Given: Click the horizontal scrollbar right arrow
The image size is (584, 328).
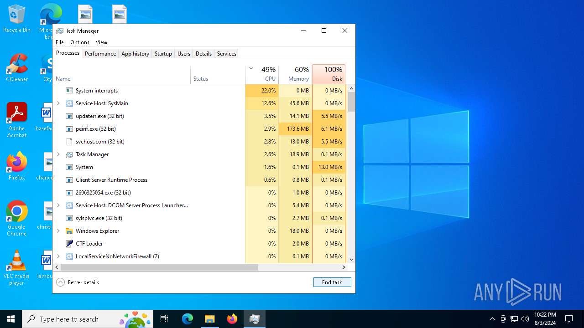Looking at the screenshot, I should click(344, 267).
